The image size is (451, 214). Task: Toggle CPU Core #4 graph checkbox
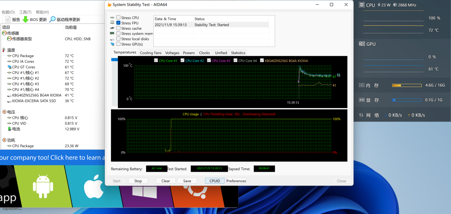tap(235, 61)
